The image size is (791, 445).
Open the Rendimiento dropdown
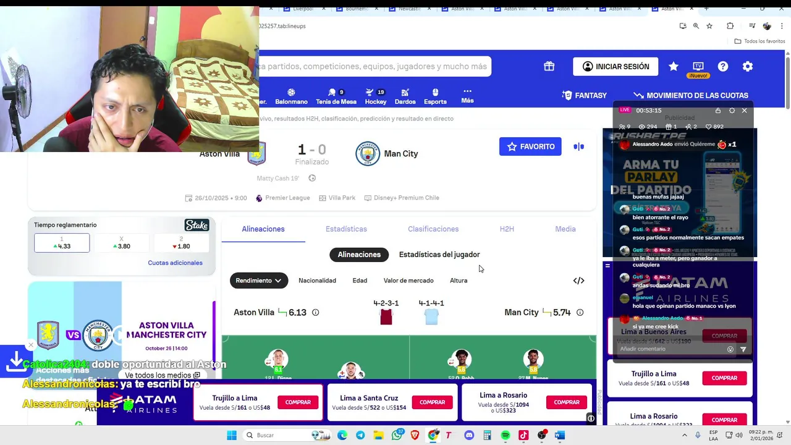[259, 281]
